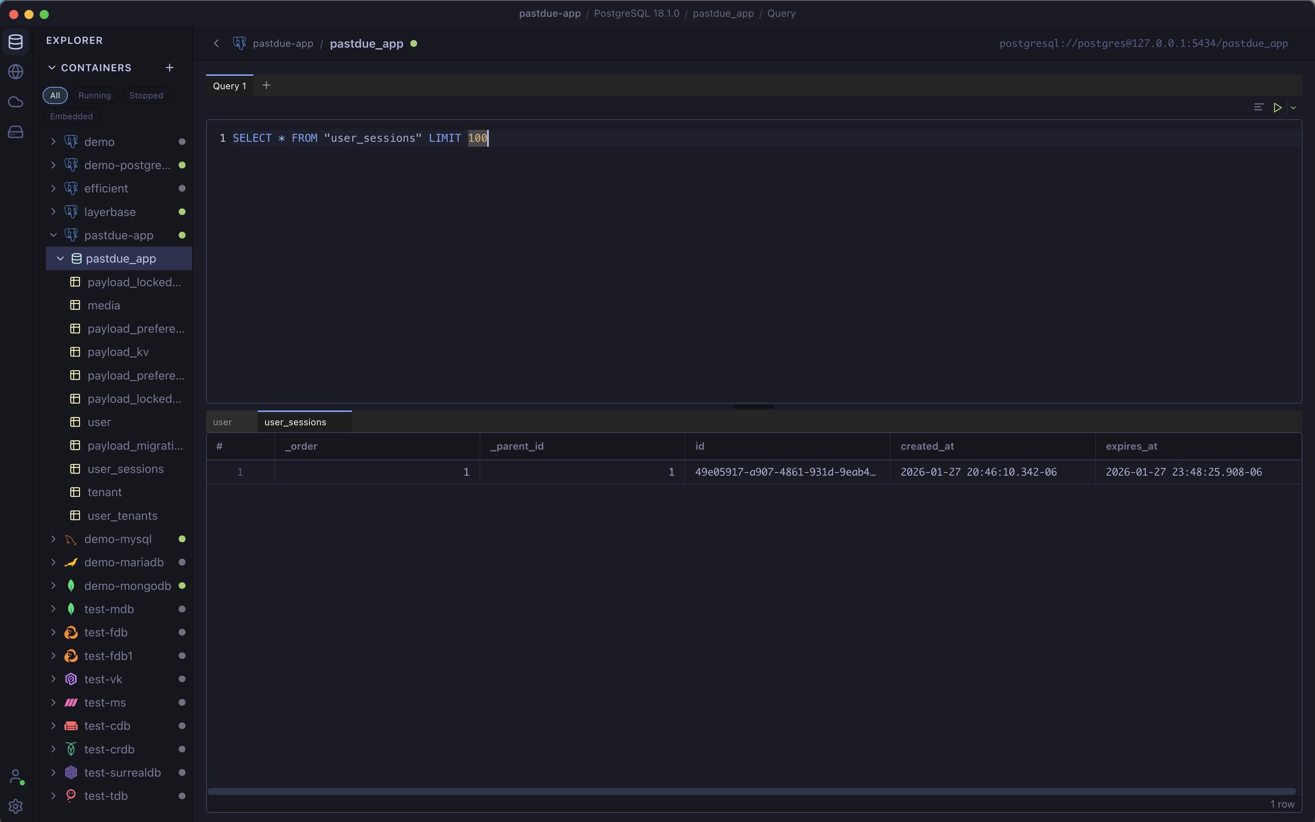Viewport: 1315px width, 822px height.
Task: Select the user_sessions results tab
Action: pos(304,422)
